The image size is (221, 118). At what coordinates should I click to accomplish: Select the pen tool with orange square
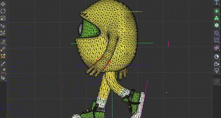pyautogui.click(x=3, y=49)
